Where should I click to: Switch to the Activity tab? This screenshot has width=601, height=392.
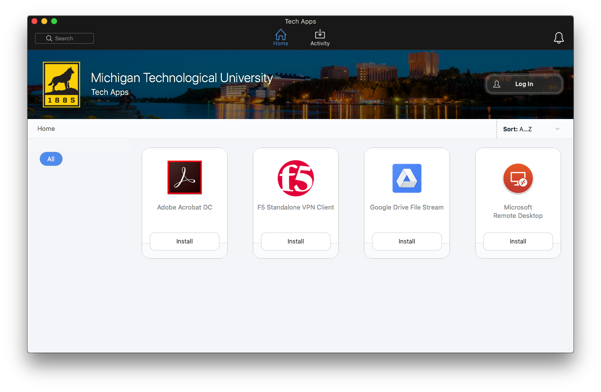[x=320, y=37]
